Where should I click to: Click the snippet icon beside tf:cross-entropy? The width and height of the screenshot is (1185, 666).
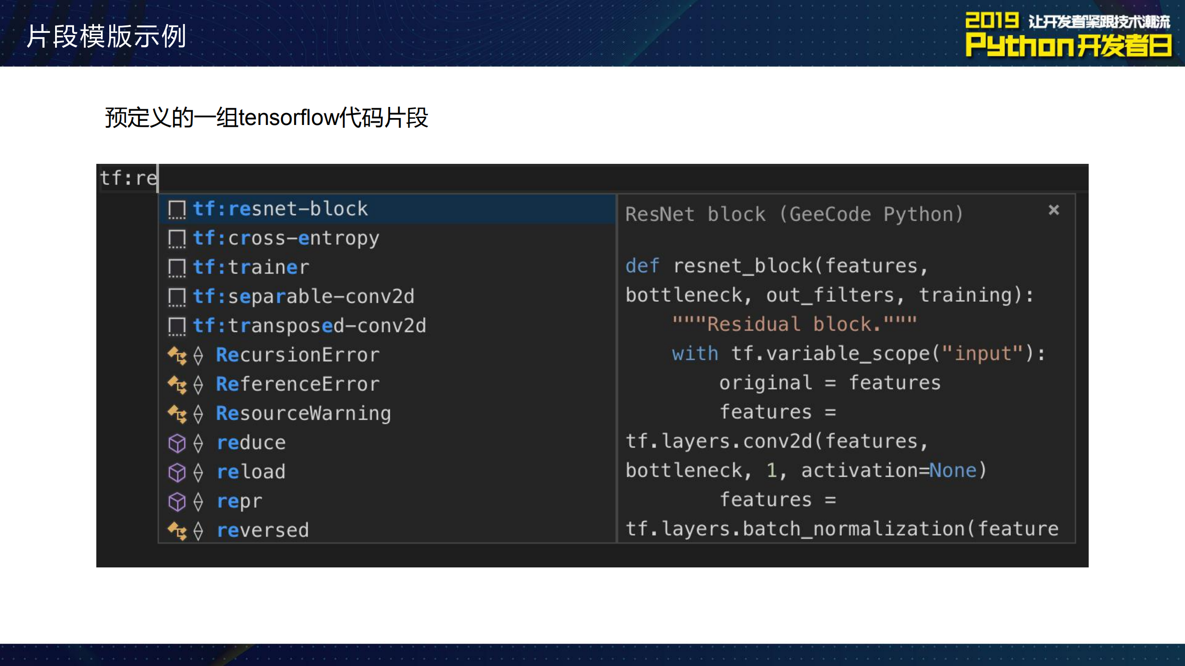pyautogui.click(x=178, y=238)
